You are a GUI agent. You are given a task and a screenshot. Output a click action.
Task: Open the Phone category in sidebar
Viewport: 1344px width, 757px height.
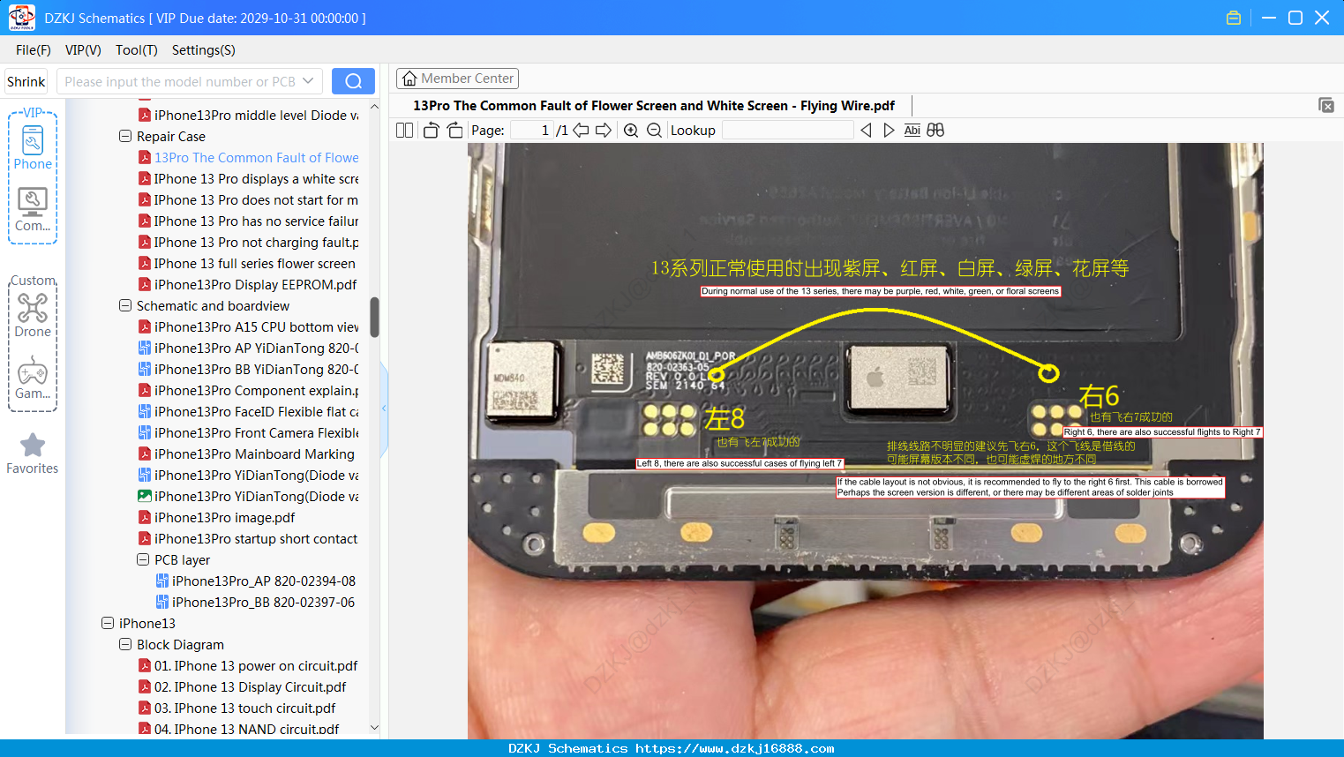click(x=33, y=147)
